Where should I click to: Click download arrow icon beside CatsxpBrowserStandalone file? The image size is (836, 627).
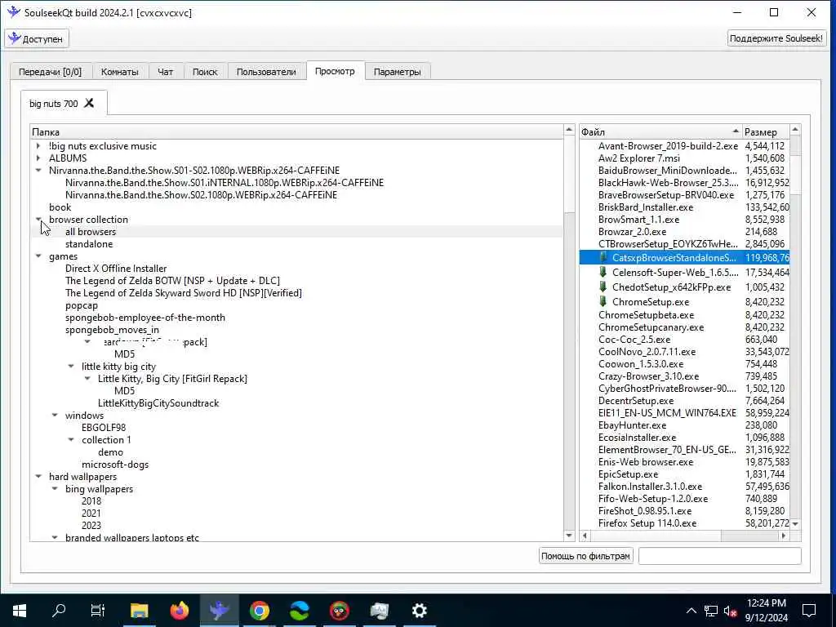tap(603, 257)
